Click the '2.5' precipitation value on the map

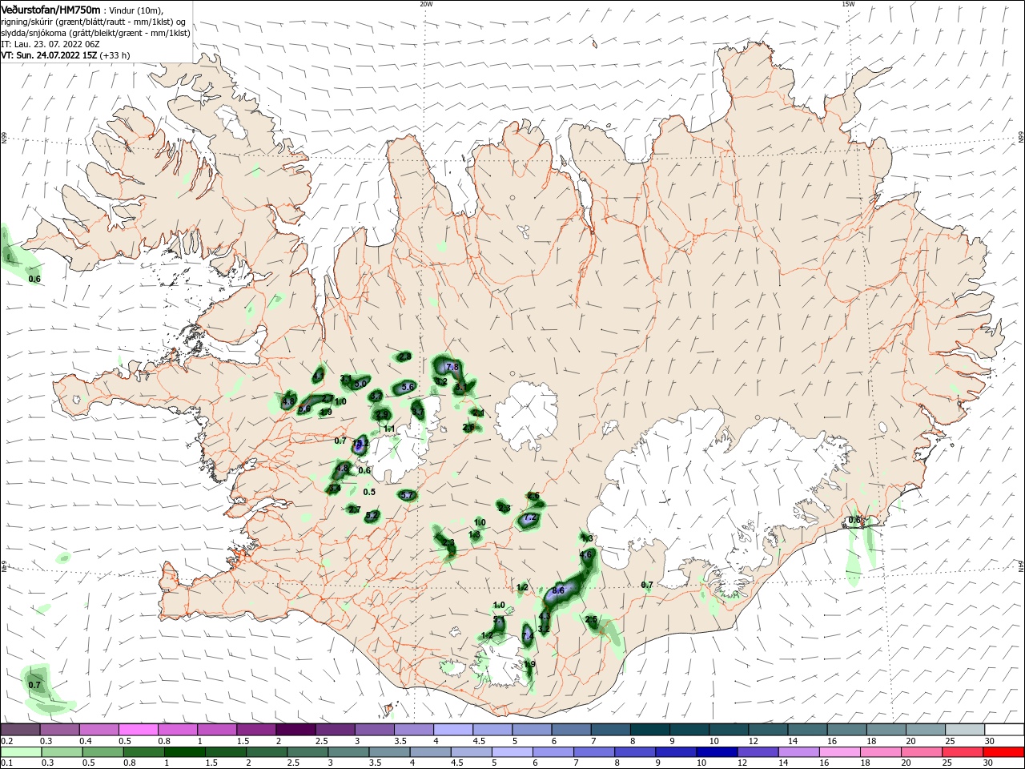[592, 619]
